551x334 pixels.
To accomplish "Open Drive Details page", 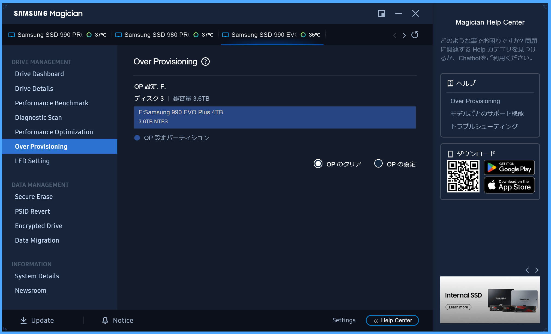I will 34,89.
